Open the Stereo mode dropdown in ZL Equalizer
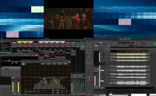This screenshot has height=96, width=156. (x=26, y=93)
